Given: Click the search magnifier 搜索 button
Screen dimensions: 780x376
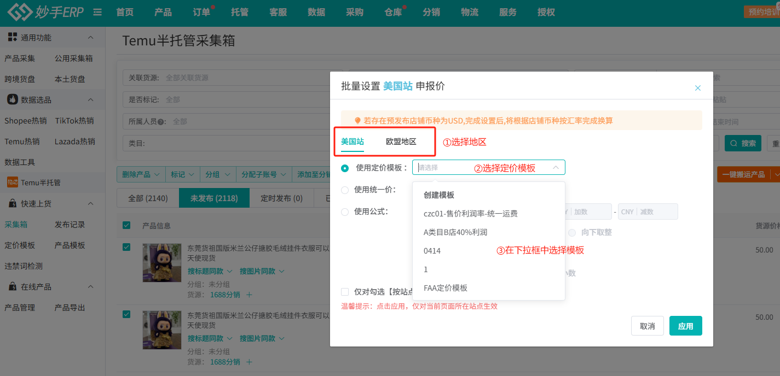Looking at the screenshot, I should (x=742, y=143).
